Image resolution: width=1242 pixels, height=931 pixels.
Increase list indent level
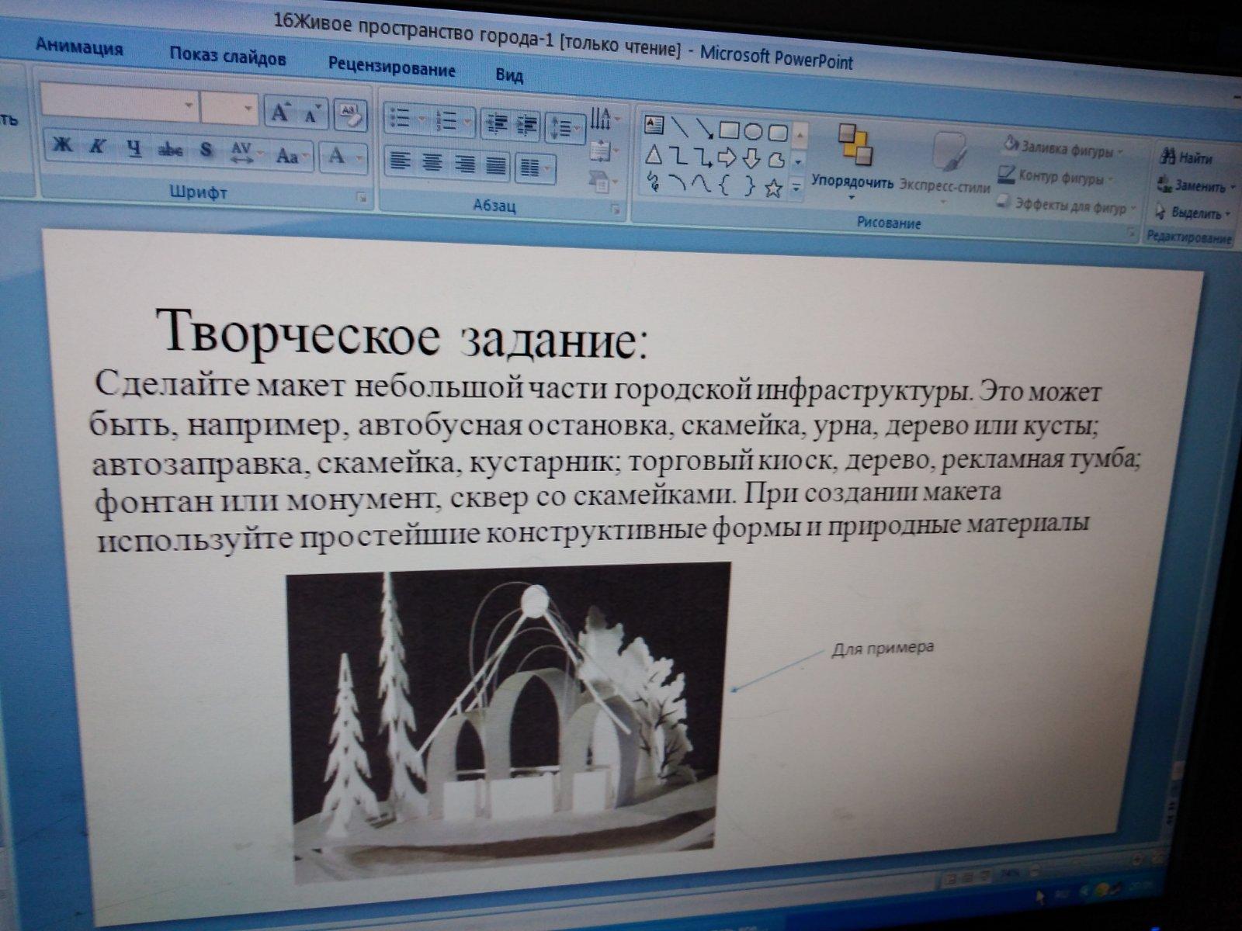526,126
